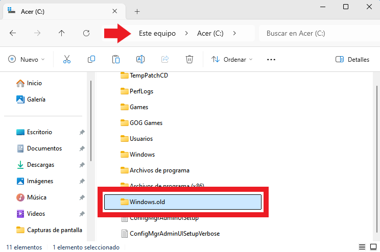Open Escritorio in the sidebar
This screenshot has height=252, width=380.
coord(34,132)
